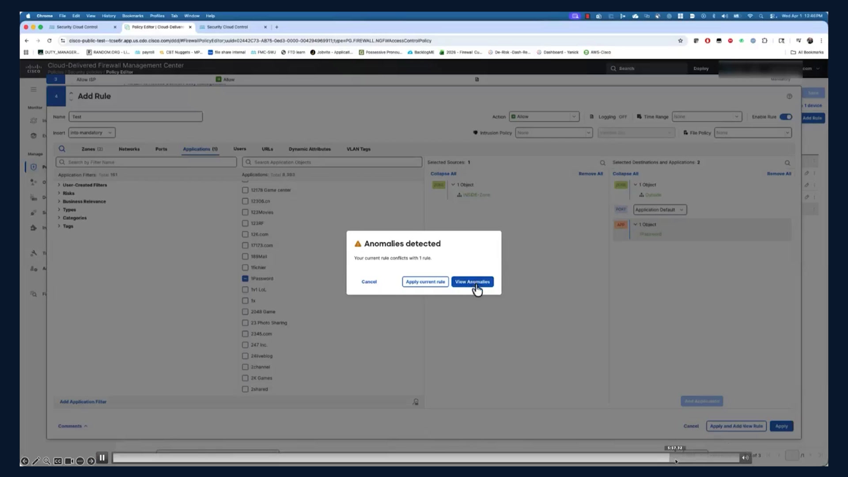Reload the page with refresh icon
This screenshot has width=848, height=477.
[49, 41]
